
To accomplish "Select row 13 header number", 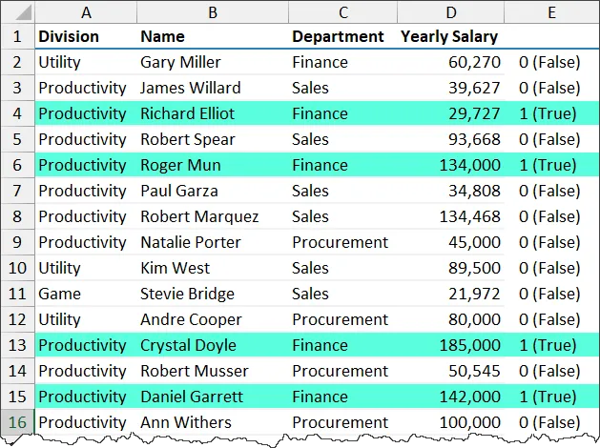I will pos(17,345).
